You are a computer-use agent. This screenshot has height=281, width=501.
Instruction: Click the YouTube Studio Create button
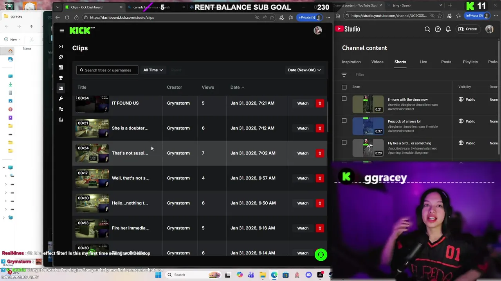(x=467, y=29)
